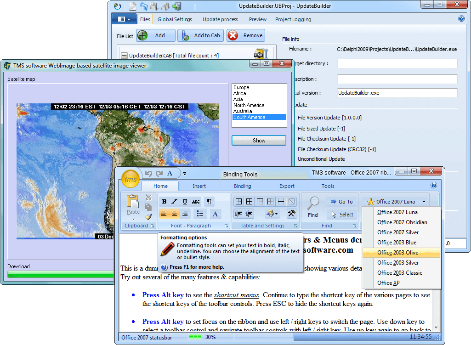This screenshot has height=345, width=471.
Task: Toggle Italic formatting
Action: pos(175,202)
